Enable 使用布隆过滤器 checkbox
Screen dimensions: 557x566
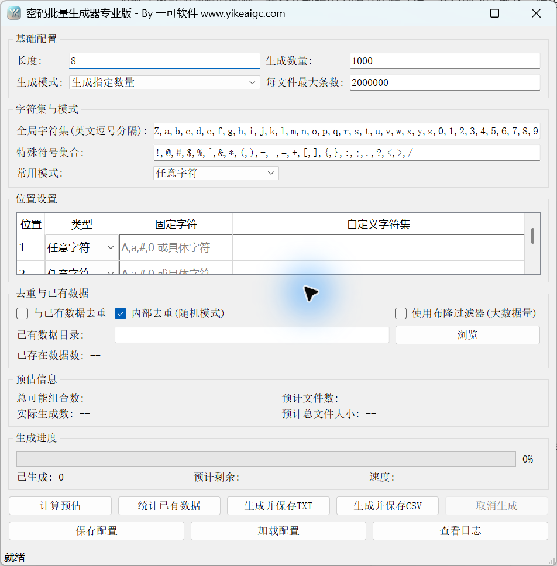pos(401,313)
